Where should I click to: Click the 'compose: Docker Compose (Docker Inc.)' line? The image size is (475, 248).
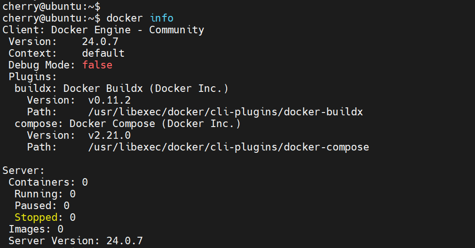coord(127,124)
